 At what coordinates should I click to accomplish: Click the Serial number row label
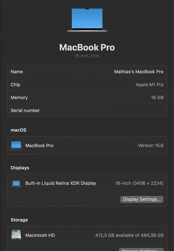(x=25, y=111)
